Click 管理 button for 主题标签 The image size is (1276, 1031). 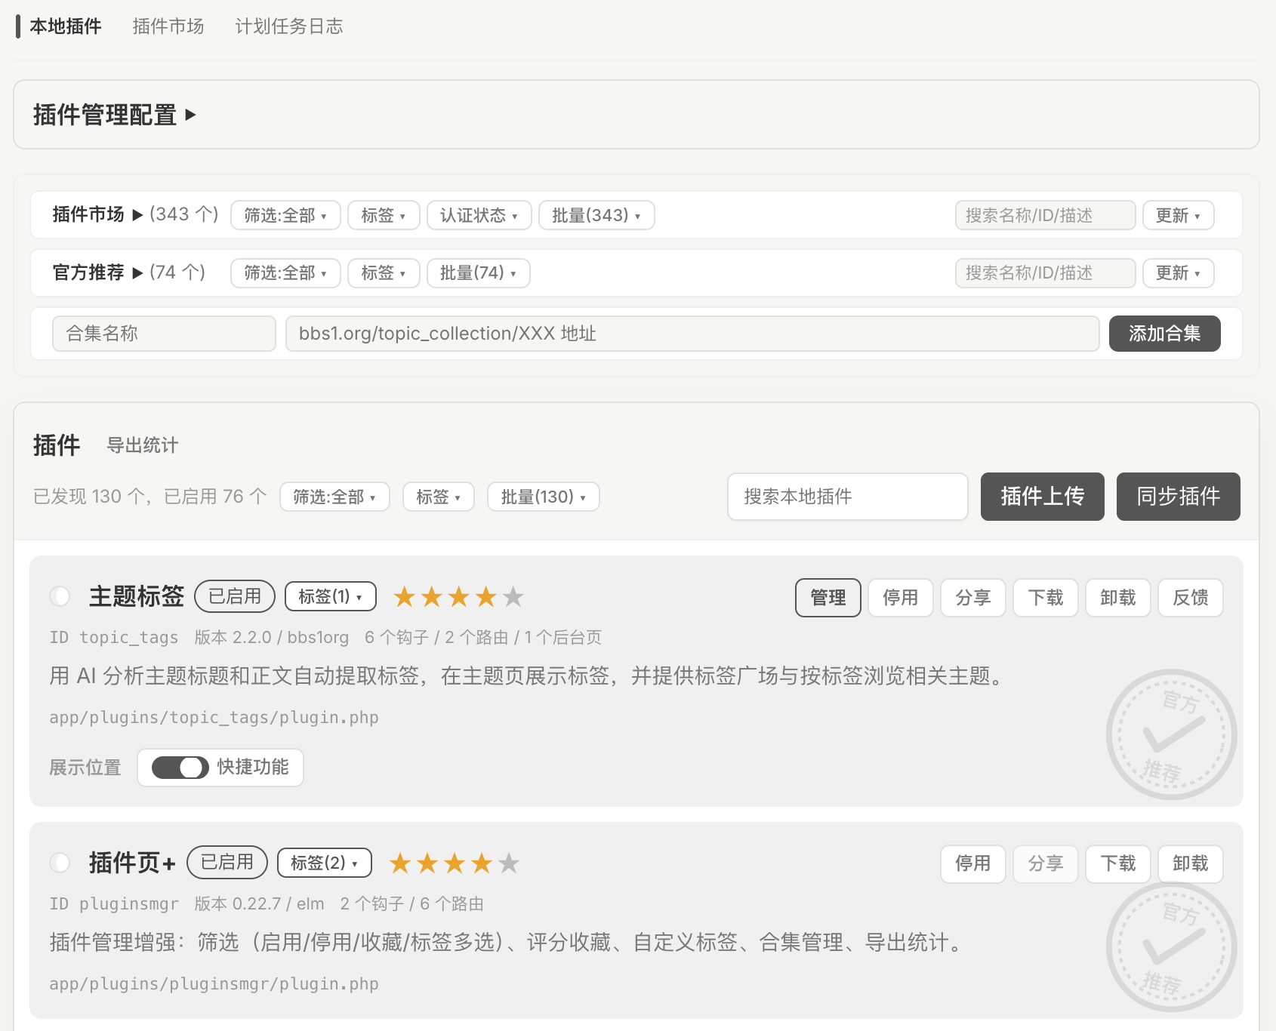coord(828,598)
